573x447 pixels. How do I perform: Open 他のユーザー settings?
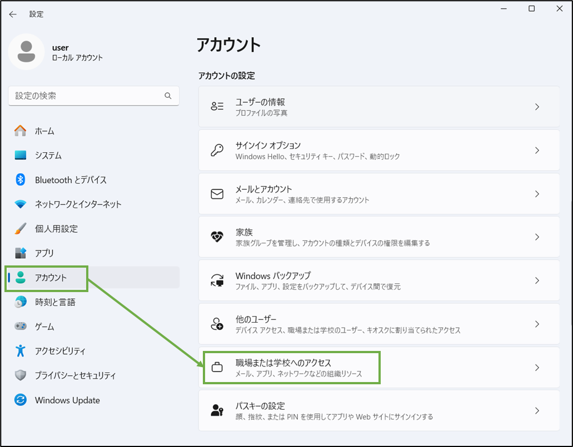(379, 324)
